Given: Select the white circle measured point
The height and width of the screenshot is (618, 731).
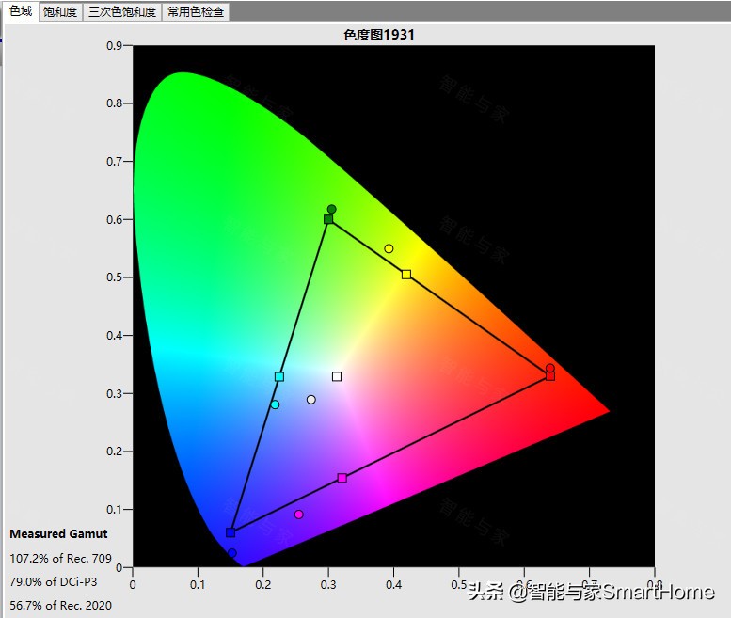Looking at the screenshot, I should [x=311, y=400].
